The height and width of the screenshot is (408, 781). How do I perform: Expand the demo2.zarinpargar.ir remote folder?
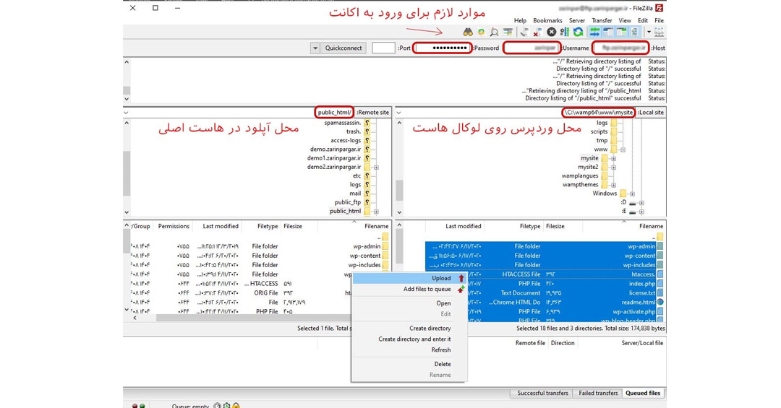(376, 168)
